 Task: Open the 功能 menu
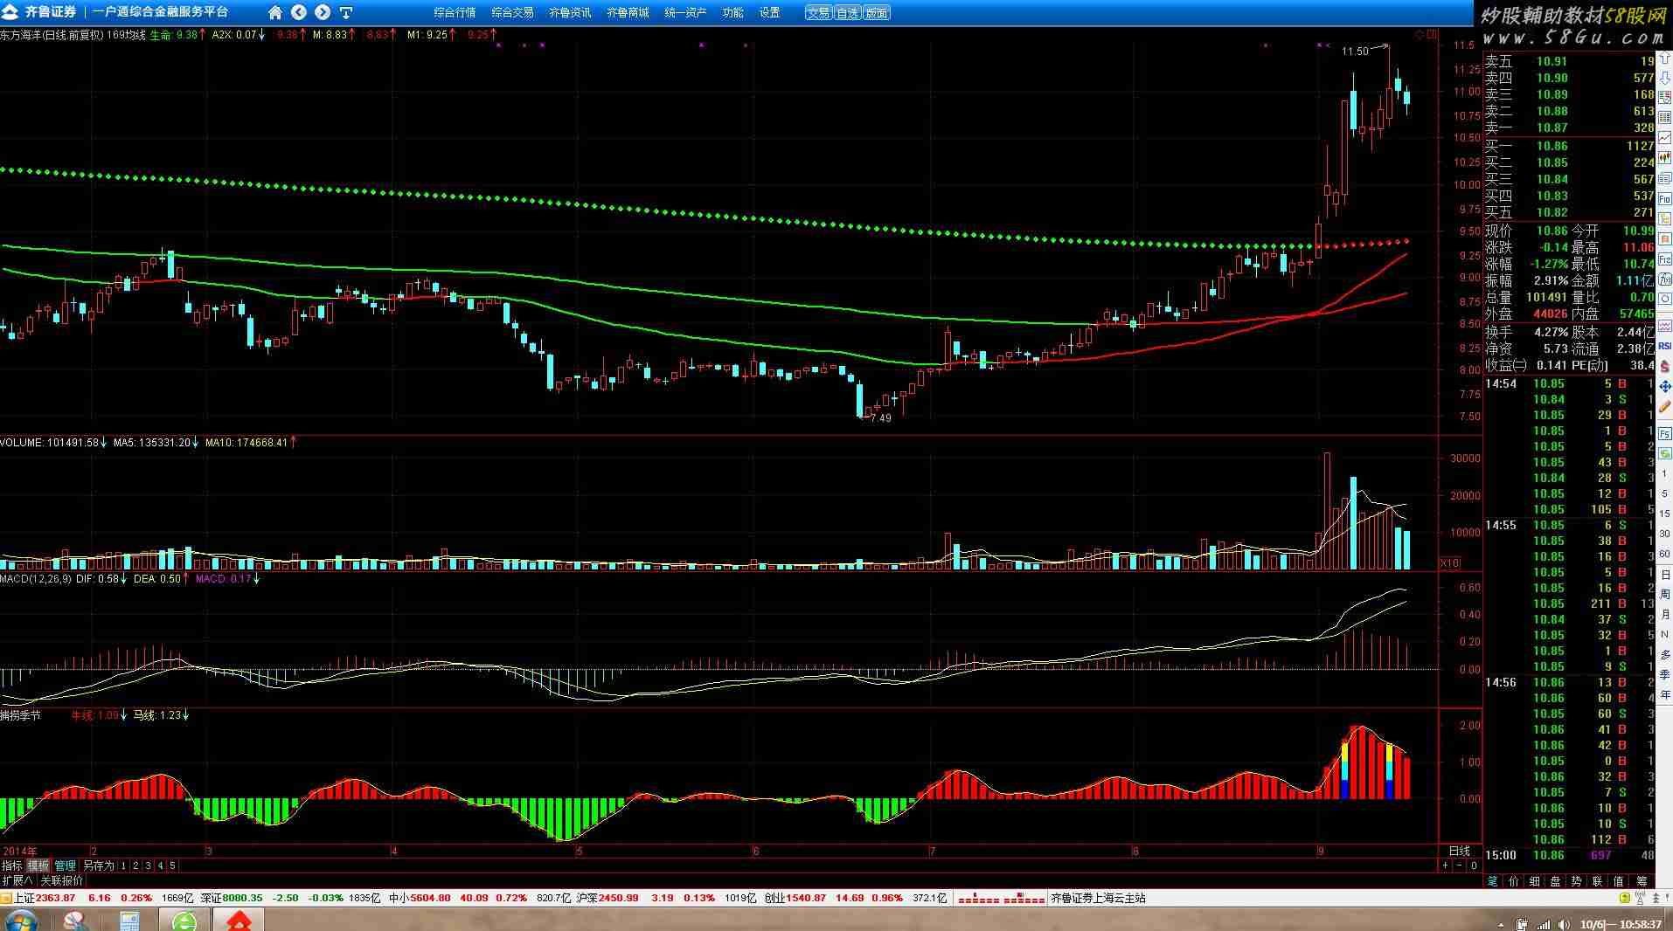click(x=732, y=13)
